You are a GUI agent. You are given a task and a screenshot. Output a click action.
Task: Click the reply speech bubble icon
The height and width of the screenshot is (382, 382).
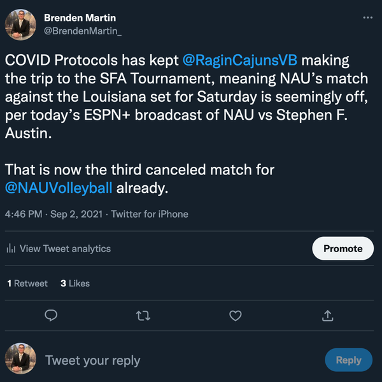pos(52,315)
